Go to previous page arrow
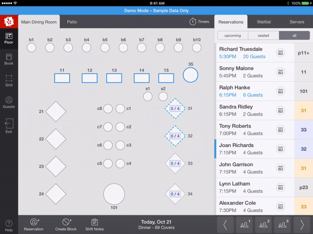 coord(225,225)
